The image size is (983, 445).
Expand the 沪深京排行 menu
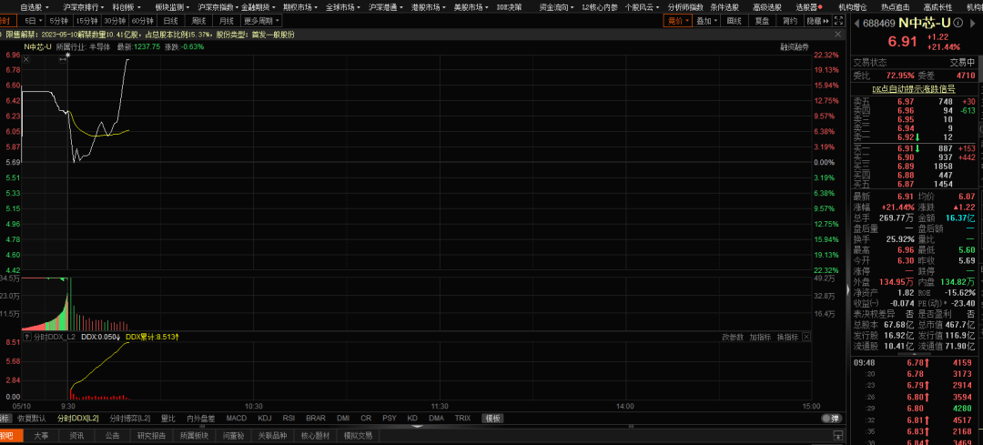(x=84, y=7)
